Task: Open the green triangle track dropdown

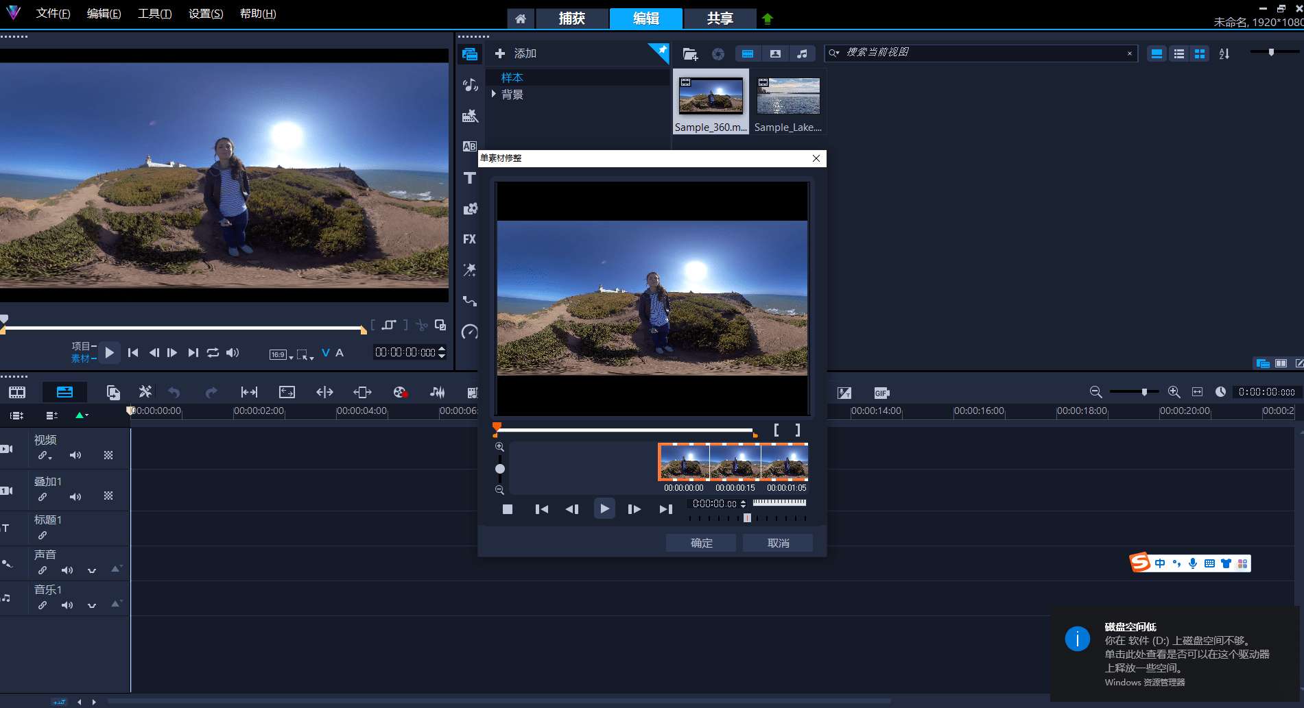Action: 82,415
